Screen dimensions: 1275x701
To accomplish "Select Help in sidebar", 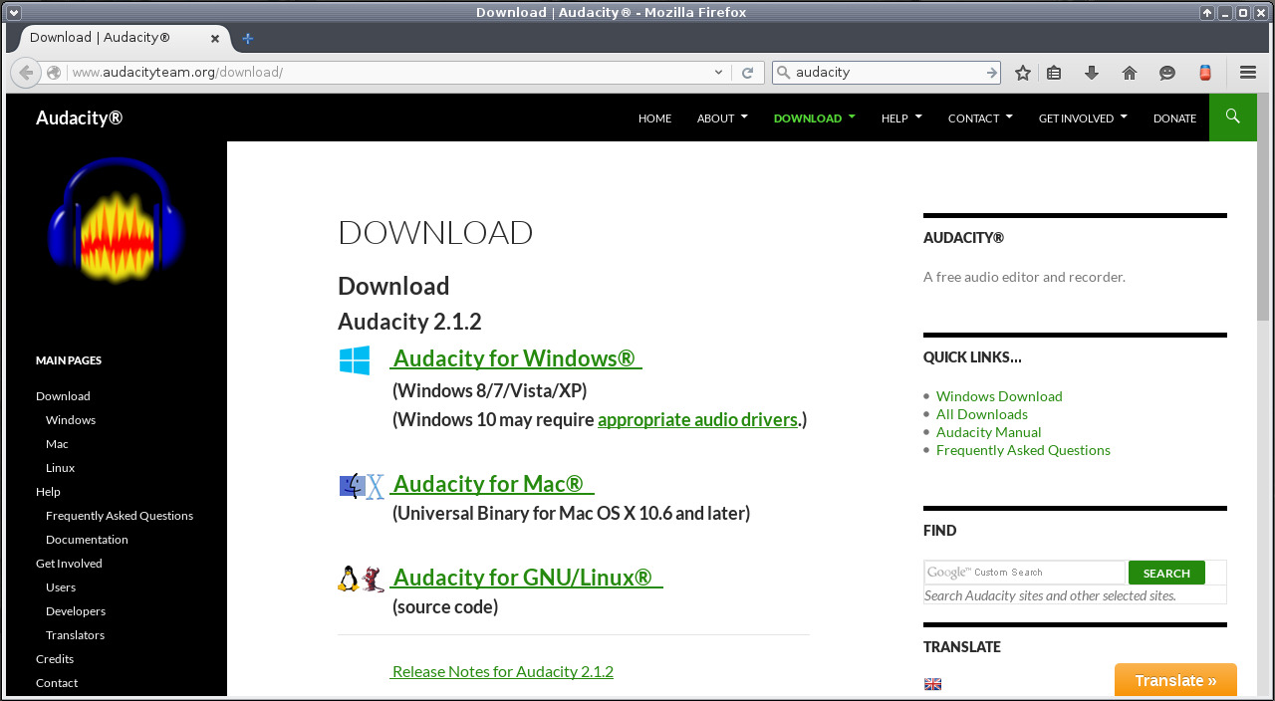I will (48, 492).
